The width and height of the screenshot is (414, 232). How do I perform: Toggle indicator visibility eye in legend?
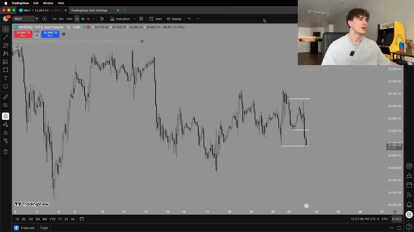pyautogui.click(x=142, y=41)
